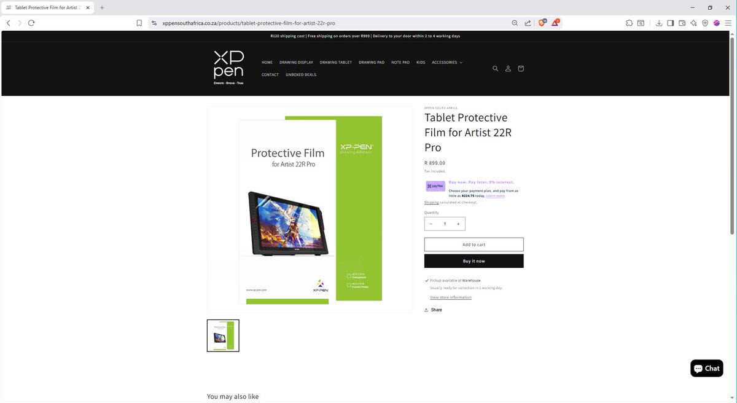Image resolution: width=737 pixels, height=403 pixels.
Task: Open Brave Shields lion icon
Action: (x=542, y=23)
